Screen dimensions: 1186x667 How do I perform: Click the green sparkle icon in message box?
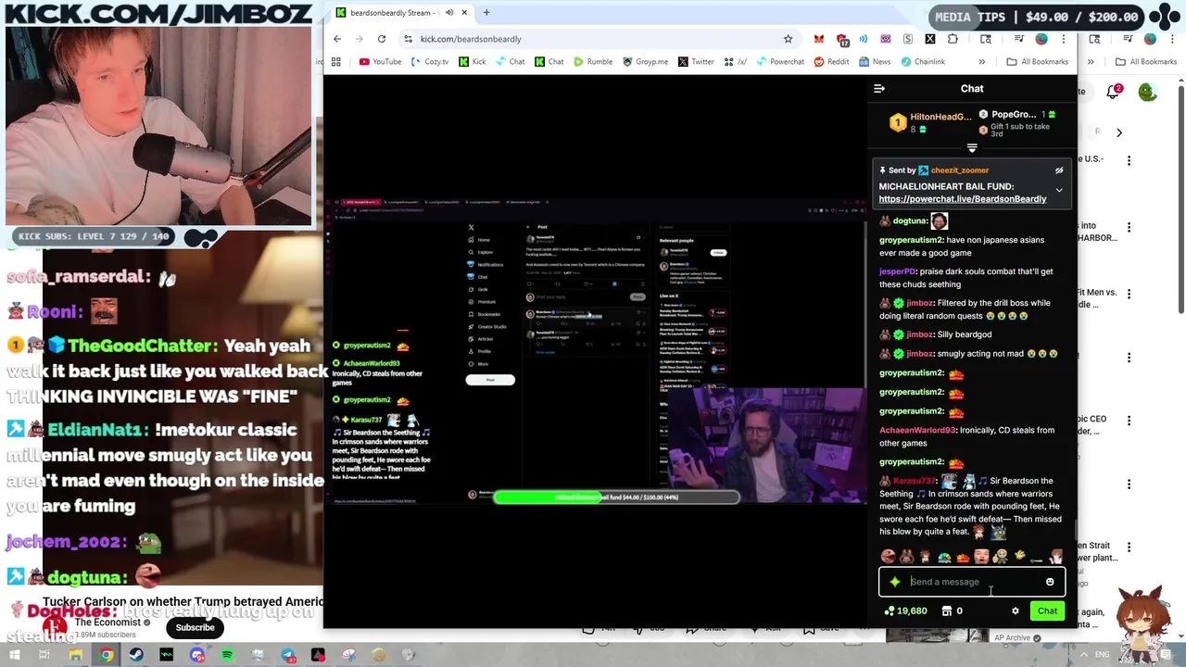tap(895, 582)
